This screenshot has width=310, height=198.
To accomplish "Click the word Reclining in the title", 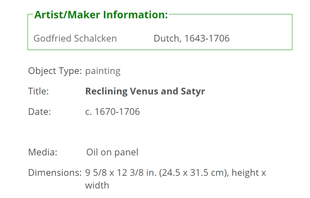I will (x=106, y=91).
